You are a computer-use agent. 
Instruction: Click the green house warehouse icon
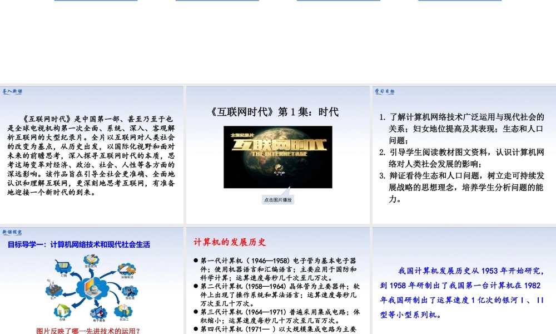pos(62,312)
